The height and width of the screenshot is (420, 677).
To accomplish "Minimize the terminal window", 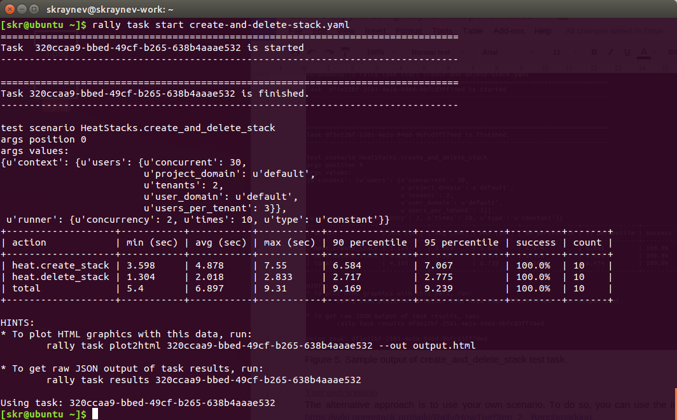I will [x=22, y=9].
